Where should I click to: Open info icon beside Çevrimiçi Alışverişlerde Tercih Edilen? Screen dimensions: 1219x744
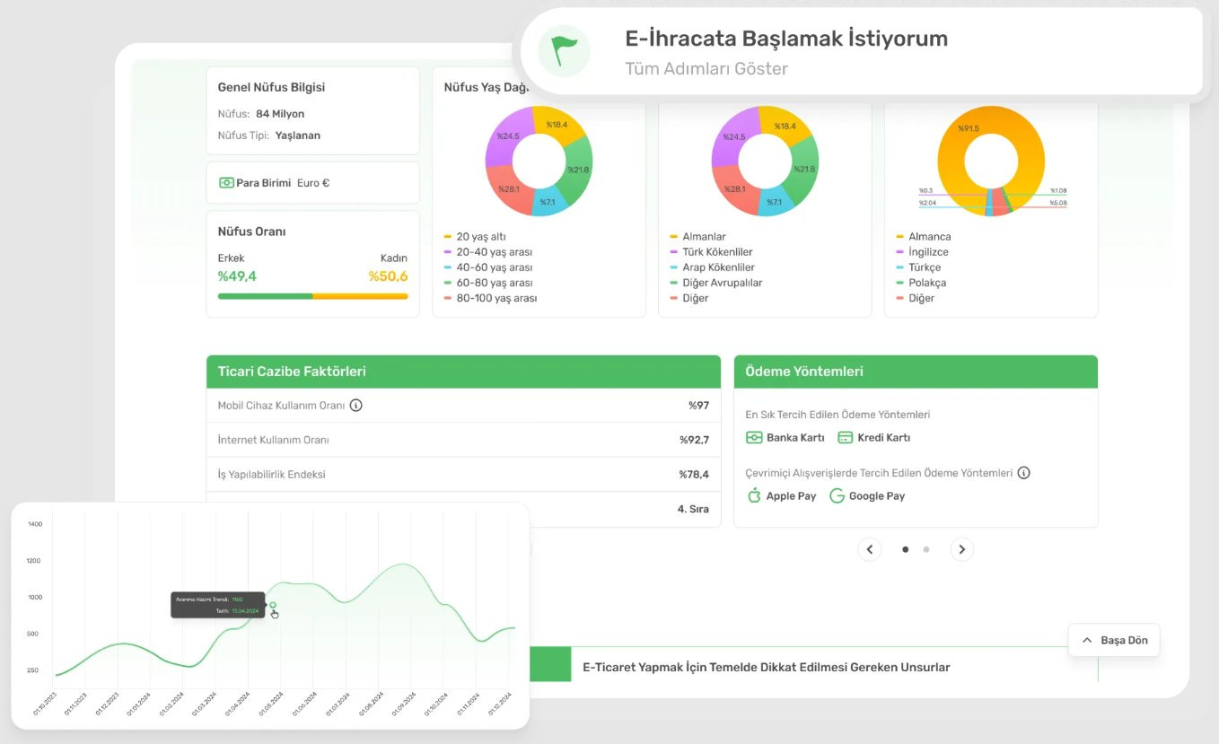tap(1023, 473)
